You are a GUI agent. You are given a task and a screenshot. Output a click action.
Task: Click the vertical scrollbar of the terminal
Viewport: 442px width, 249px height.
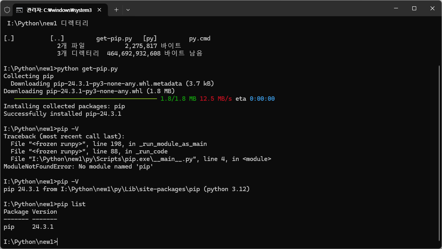[x=440, y=152]
